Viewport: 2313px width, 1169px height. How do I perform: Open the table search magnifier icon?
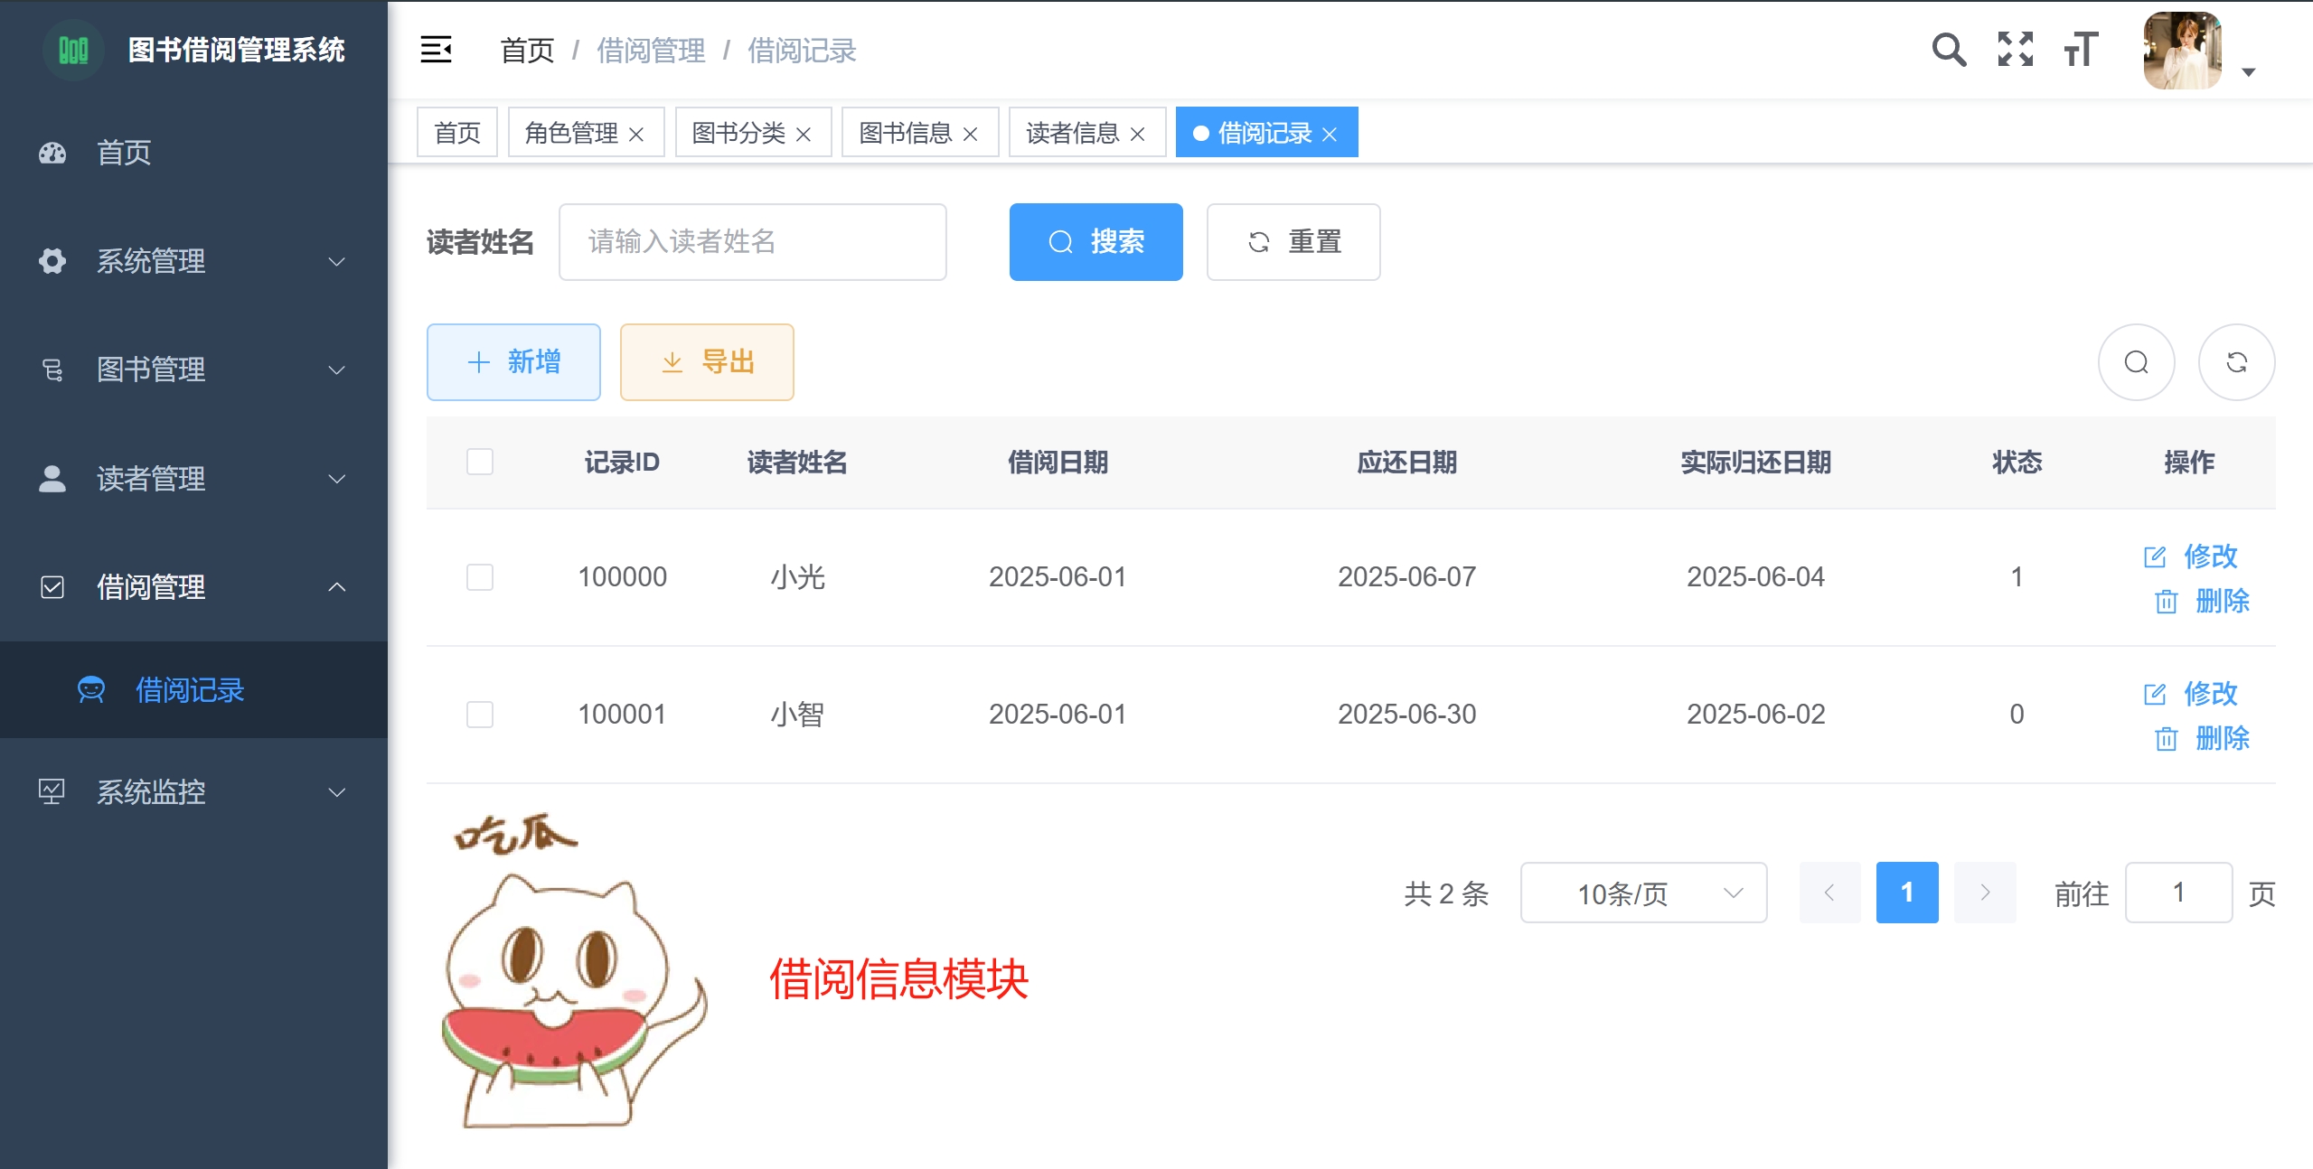[x=2136, y=362]
